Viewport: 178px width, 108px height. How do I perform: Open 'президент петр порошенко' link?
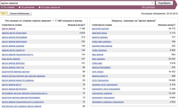106,89
